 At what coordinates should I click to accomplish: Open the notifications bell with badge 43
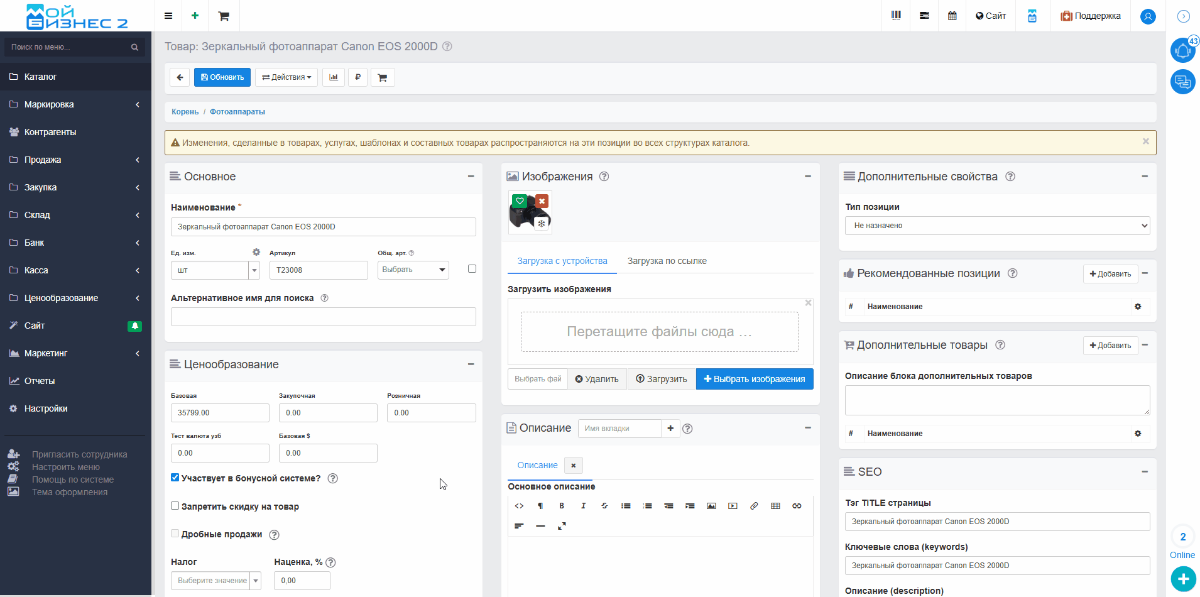coord(1183,50)
